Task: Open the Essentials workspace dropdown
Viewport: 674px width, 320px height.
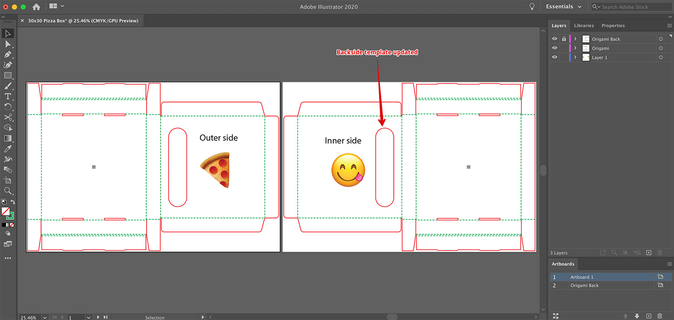Action: 564,7
